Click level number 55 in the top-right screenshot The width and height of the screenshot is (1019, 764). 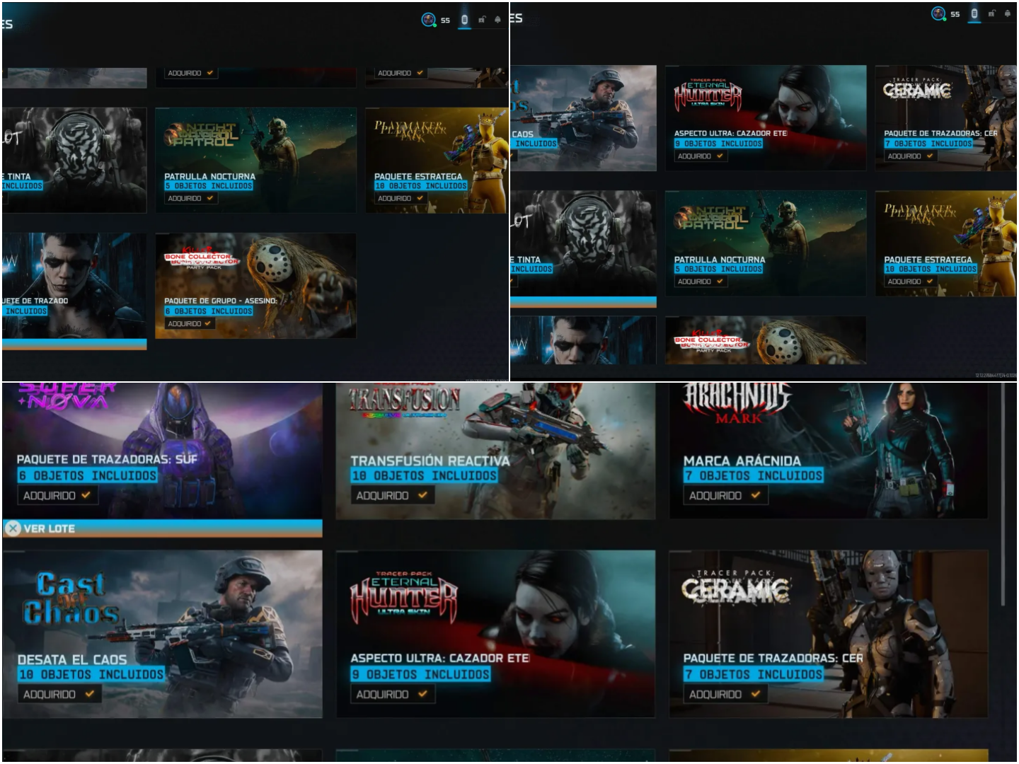[x=955, y=14]
